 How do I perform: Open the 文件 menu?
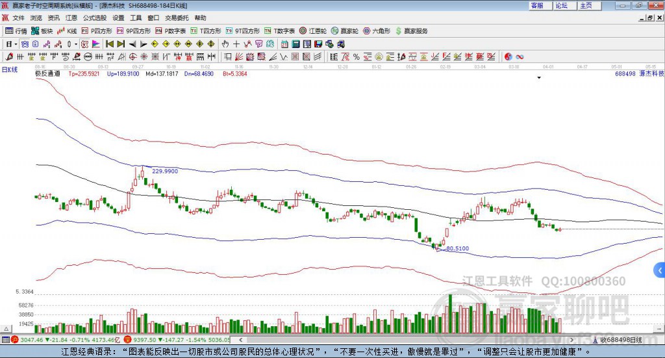[x=19, y=18]
